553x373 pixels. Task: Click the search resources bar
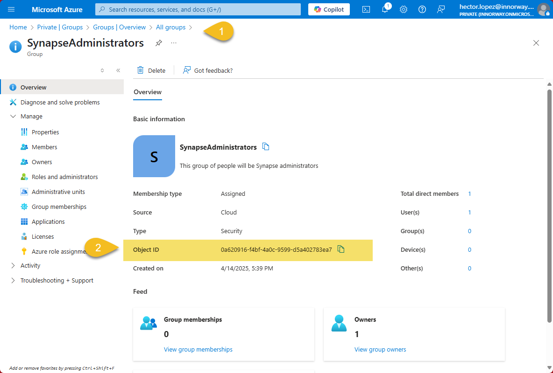[197, 9]
